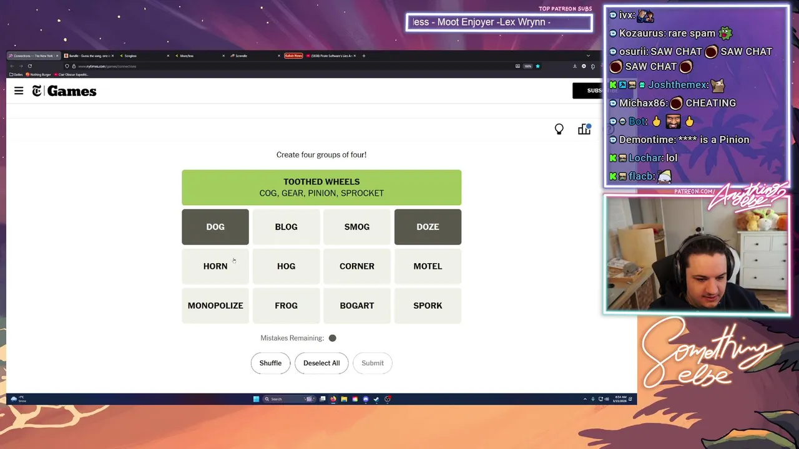Open the browser extensions icon

tap(593, 67)
